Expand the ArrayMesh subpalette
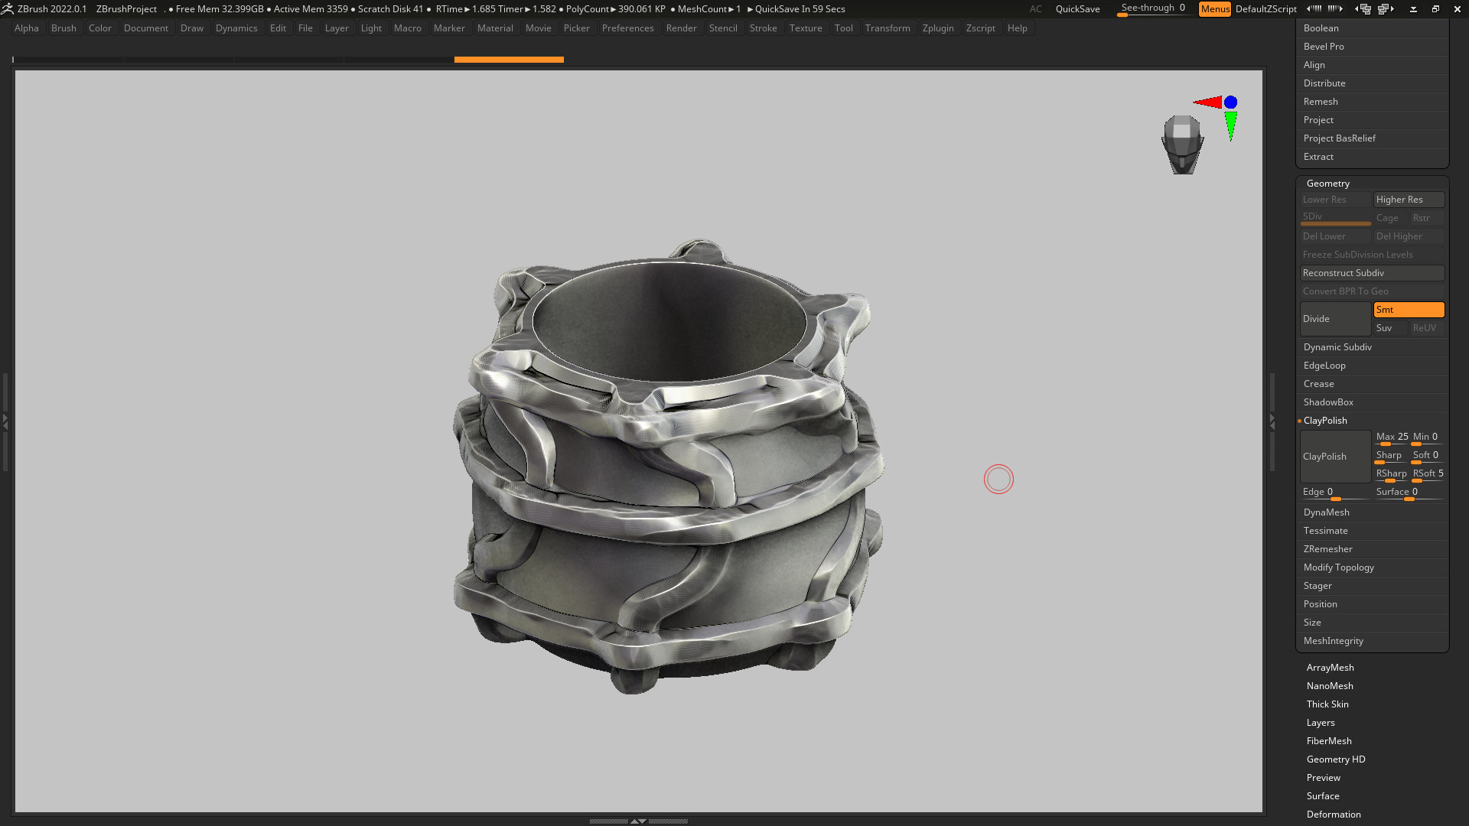The width and height of the screenshot is (1469, 826). pyautogui.click(x=1330, y=668)
